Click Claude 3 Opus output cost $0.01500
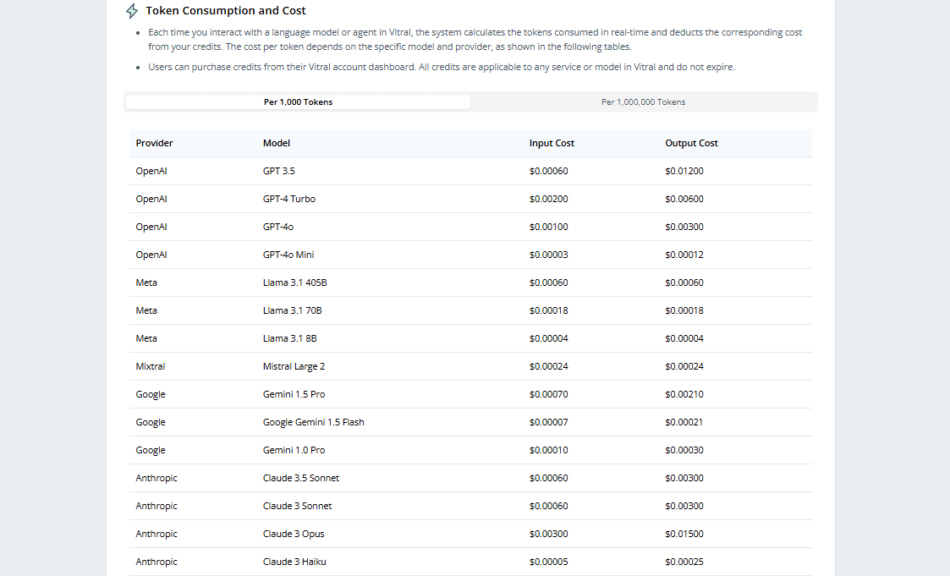The height and width of the screenshot is (576, 950). 684,534
